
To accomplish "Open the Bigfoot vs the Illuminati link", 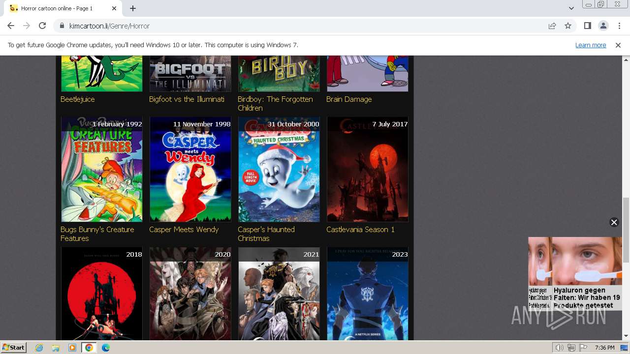I will click(187, 99).
